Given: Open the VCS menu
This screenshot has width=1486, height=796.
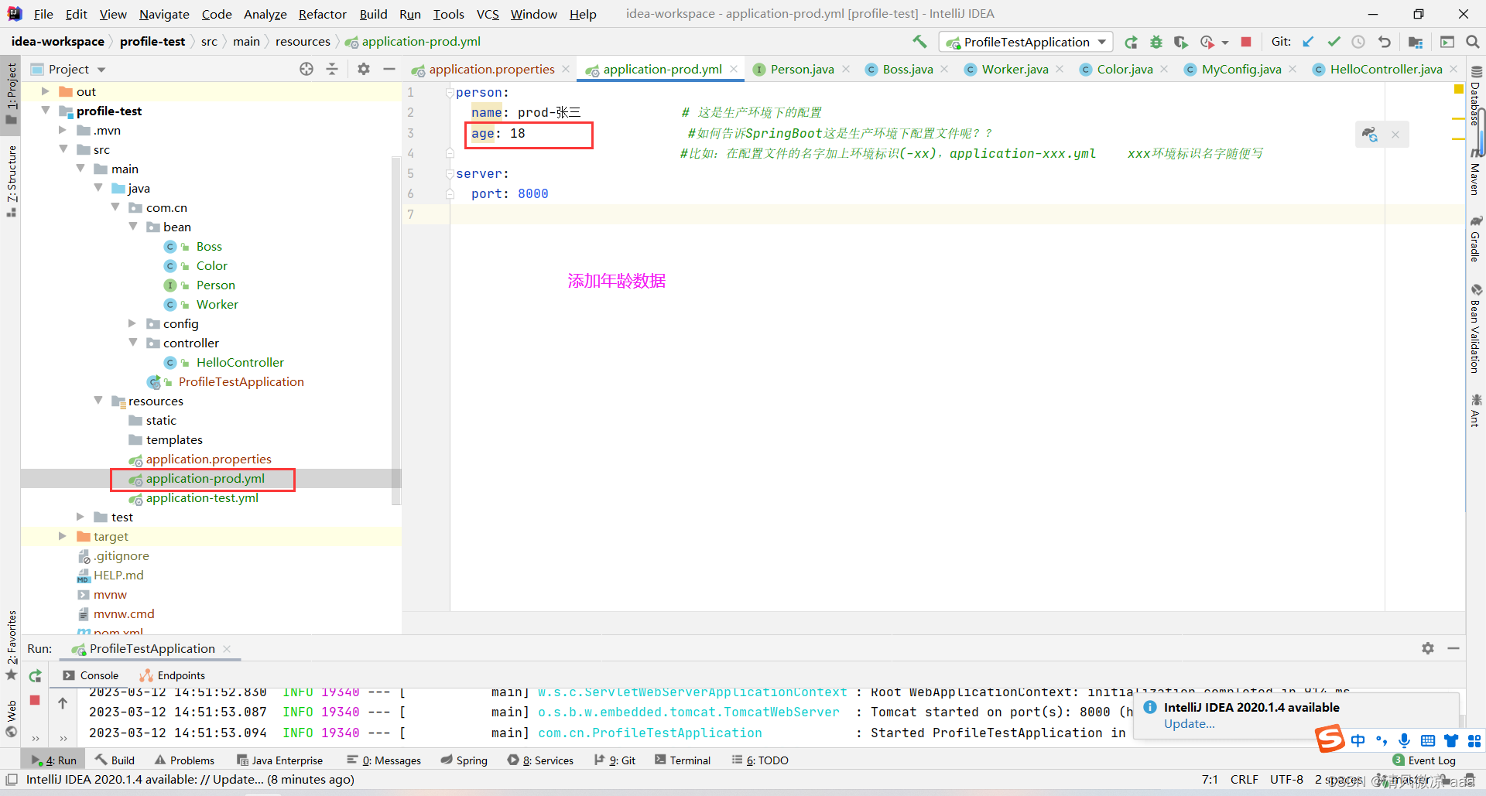Looking at the screenshot, I should [488, 14].
